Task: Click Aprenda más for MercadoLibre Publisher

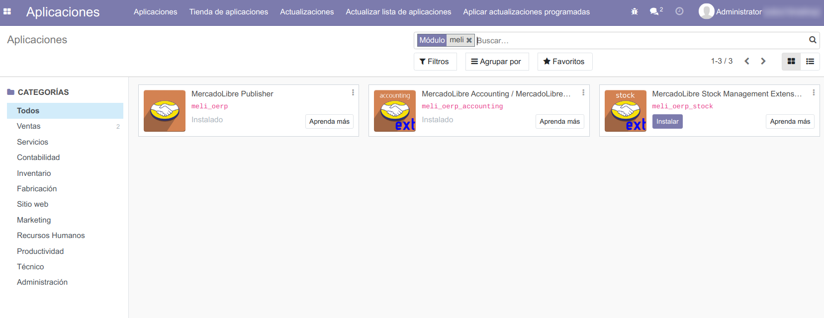Action: click(329, 121)
